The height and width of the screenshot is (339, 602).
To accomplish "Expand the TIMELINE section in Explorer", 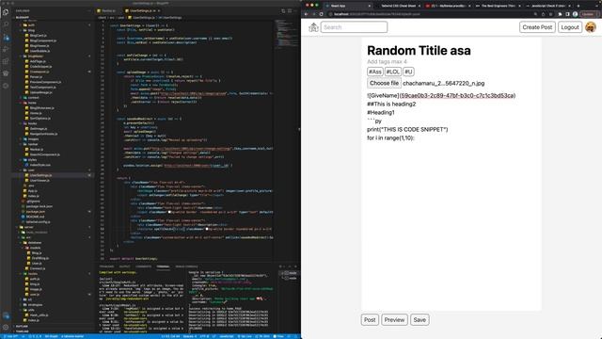I will pos(22,331).
